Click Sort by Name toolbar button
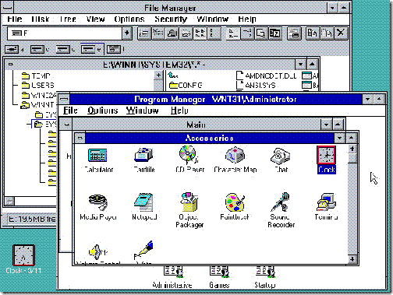 tap(233, 33)
